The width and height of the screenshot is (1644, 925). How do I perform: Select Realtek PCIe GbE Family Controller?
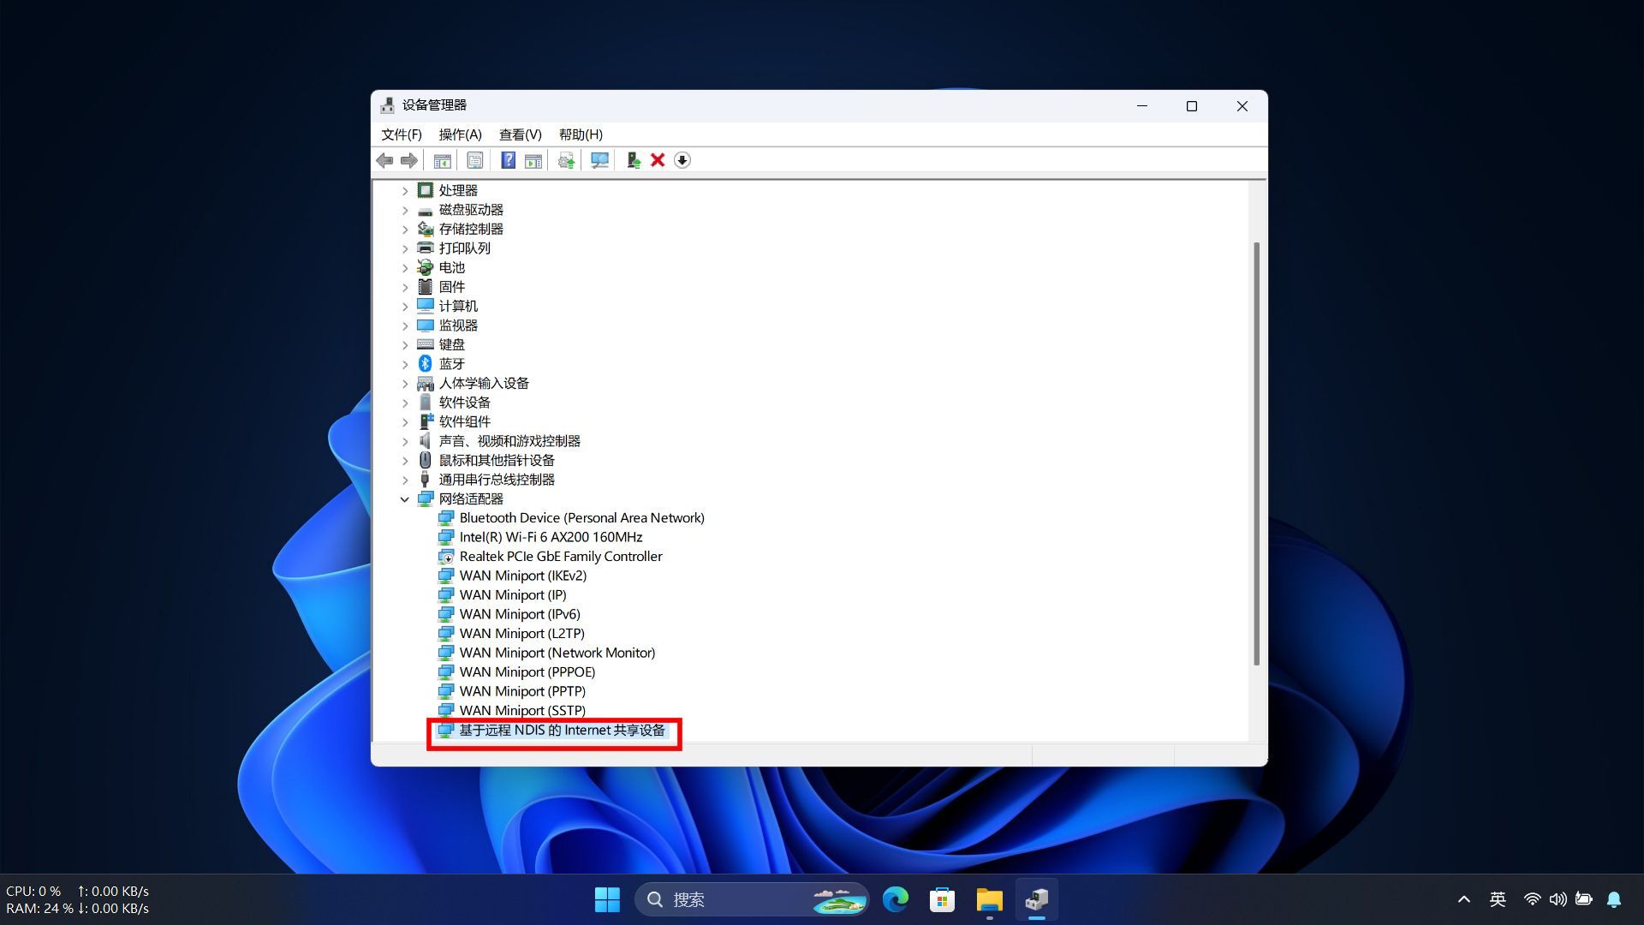560,557
